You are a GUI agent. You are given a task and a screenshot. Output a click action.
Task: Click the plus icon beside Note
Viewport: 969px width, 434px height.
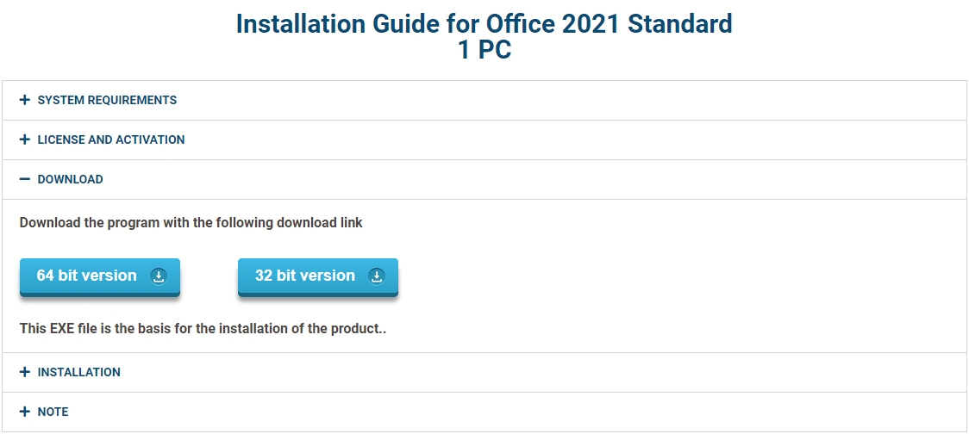click(x=25, y=412)
